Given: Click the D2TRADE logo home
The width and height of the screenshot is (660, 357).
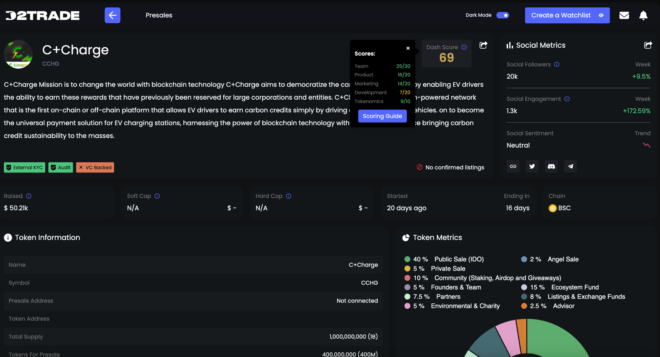Looking at the screenshot, I should (43, 15).
